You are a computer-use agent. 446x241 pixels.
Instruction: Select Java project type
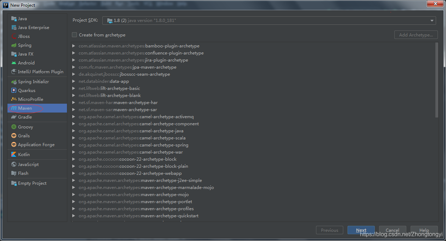(37, 19)
